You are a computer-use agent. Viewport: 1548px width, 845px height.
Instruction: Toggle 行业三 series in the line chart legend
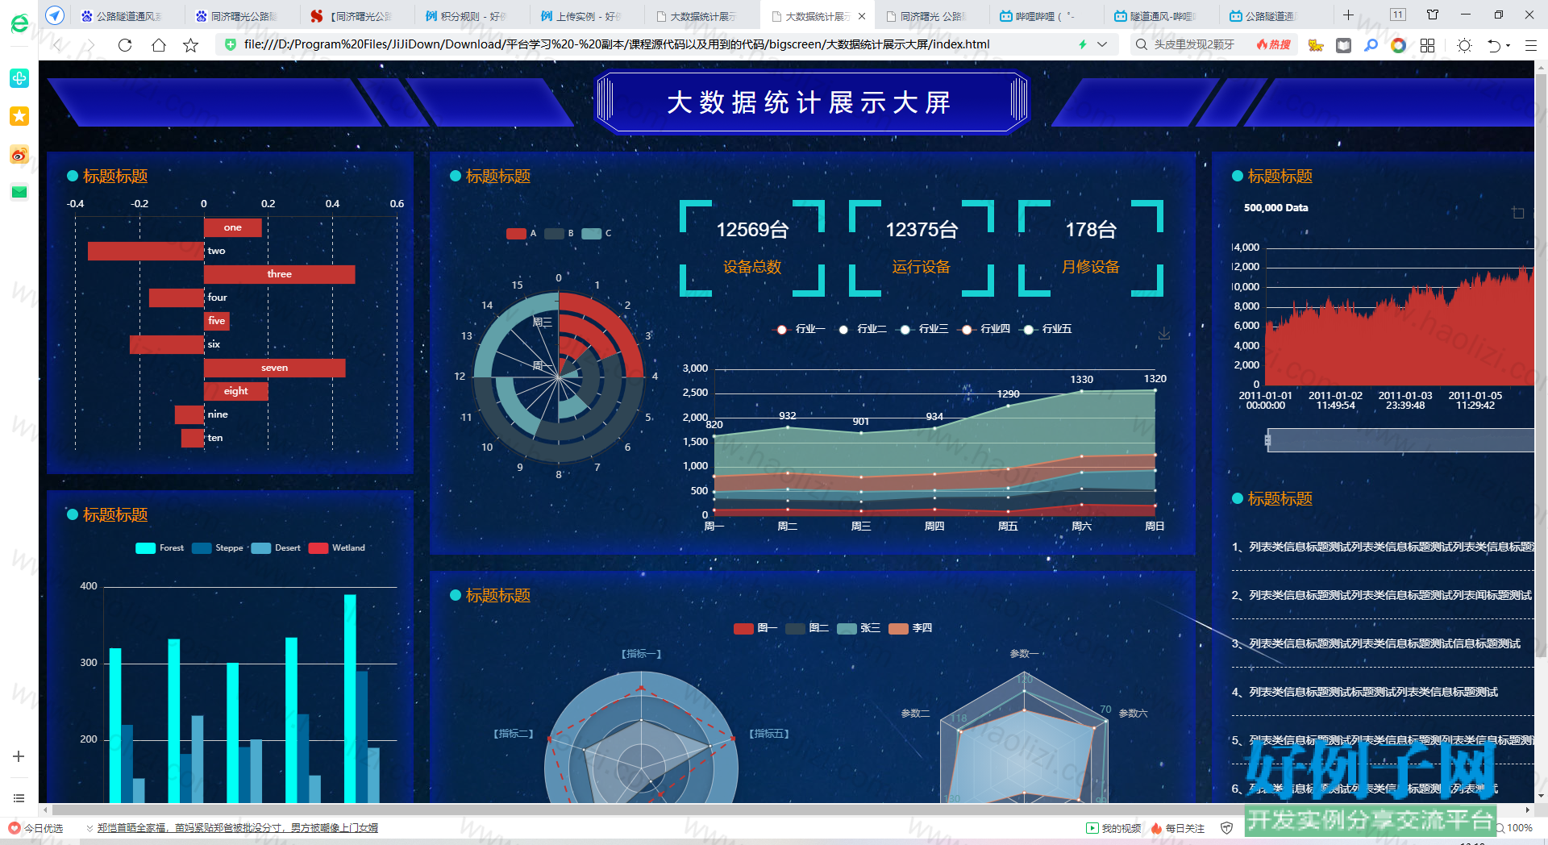[x=923, y=329]
